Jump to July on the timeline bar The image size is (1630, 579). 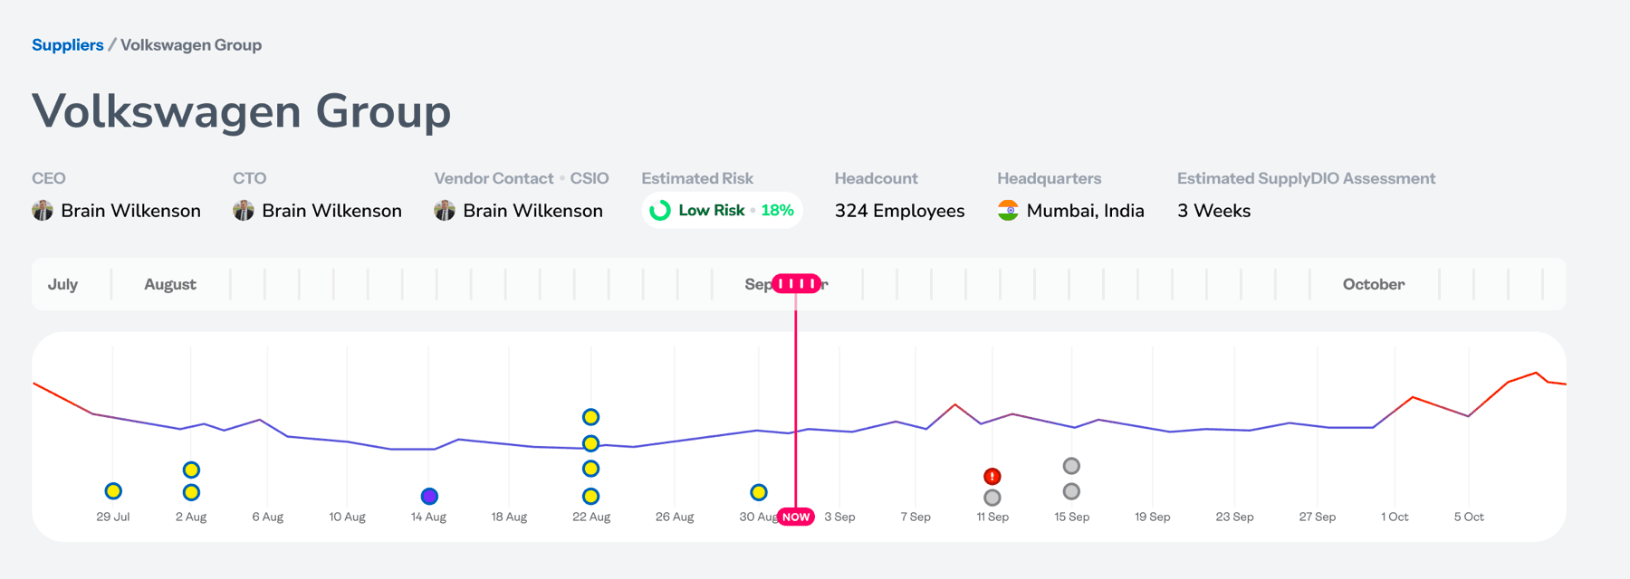click(x=62, y=284)
